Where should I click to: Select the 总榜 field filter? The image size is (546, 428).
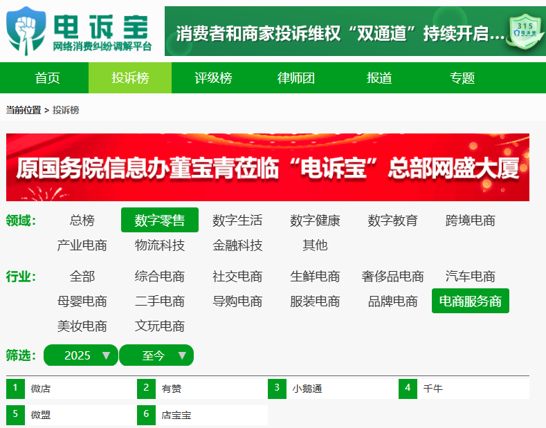82,221
